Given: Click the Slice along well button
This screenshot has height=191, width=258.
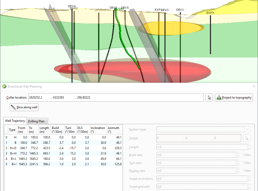Looking at the screenshot, I should tap(24, 107).
